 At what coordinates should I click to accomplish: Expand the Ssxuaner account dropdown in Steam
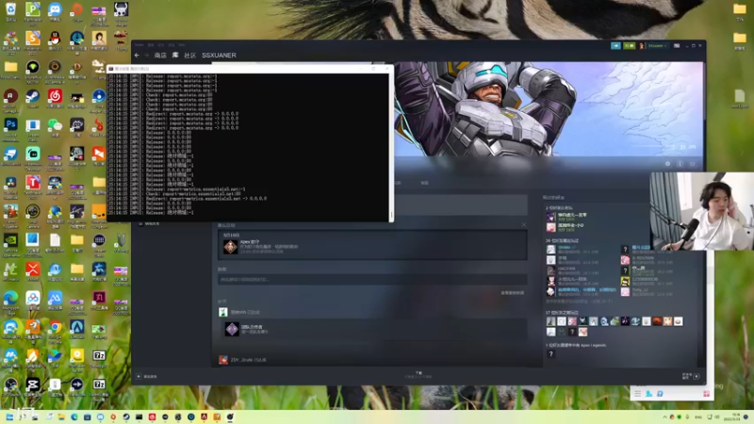(x=657, y=45)
